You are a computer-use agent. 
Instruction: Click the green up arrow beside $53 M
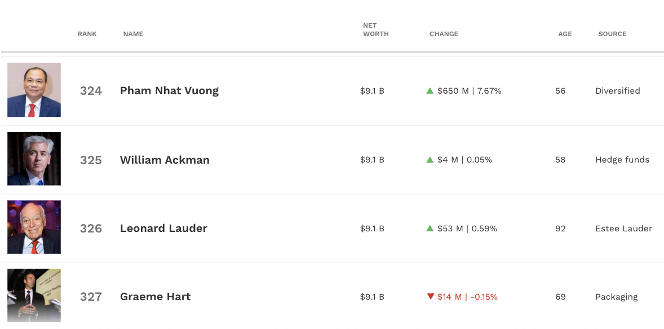(430, 228)
